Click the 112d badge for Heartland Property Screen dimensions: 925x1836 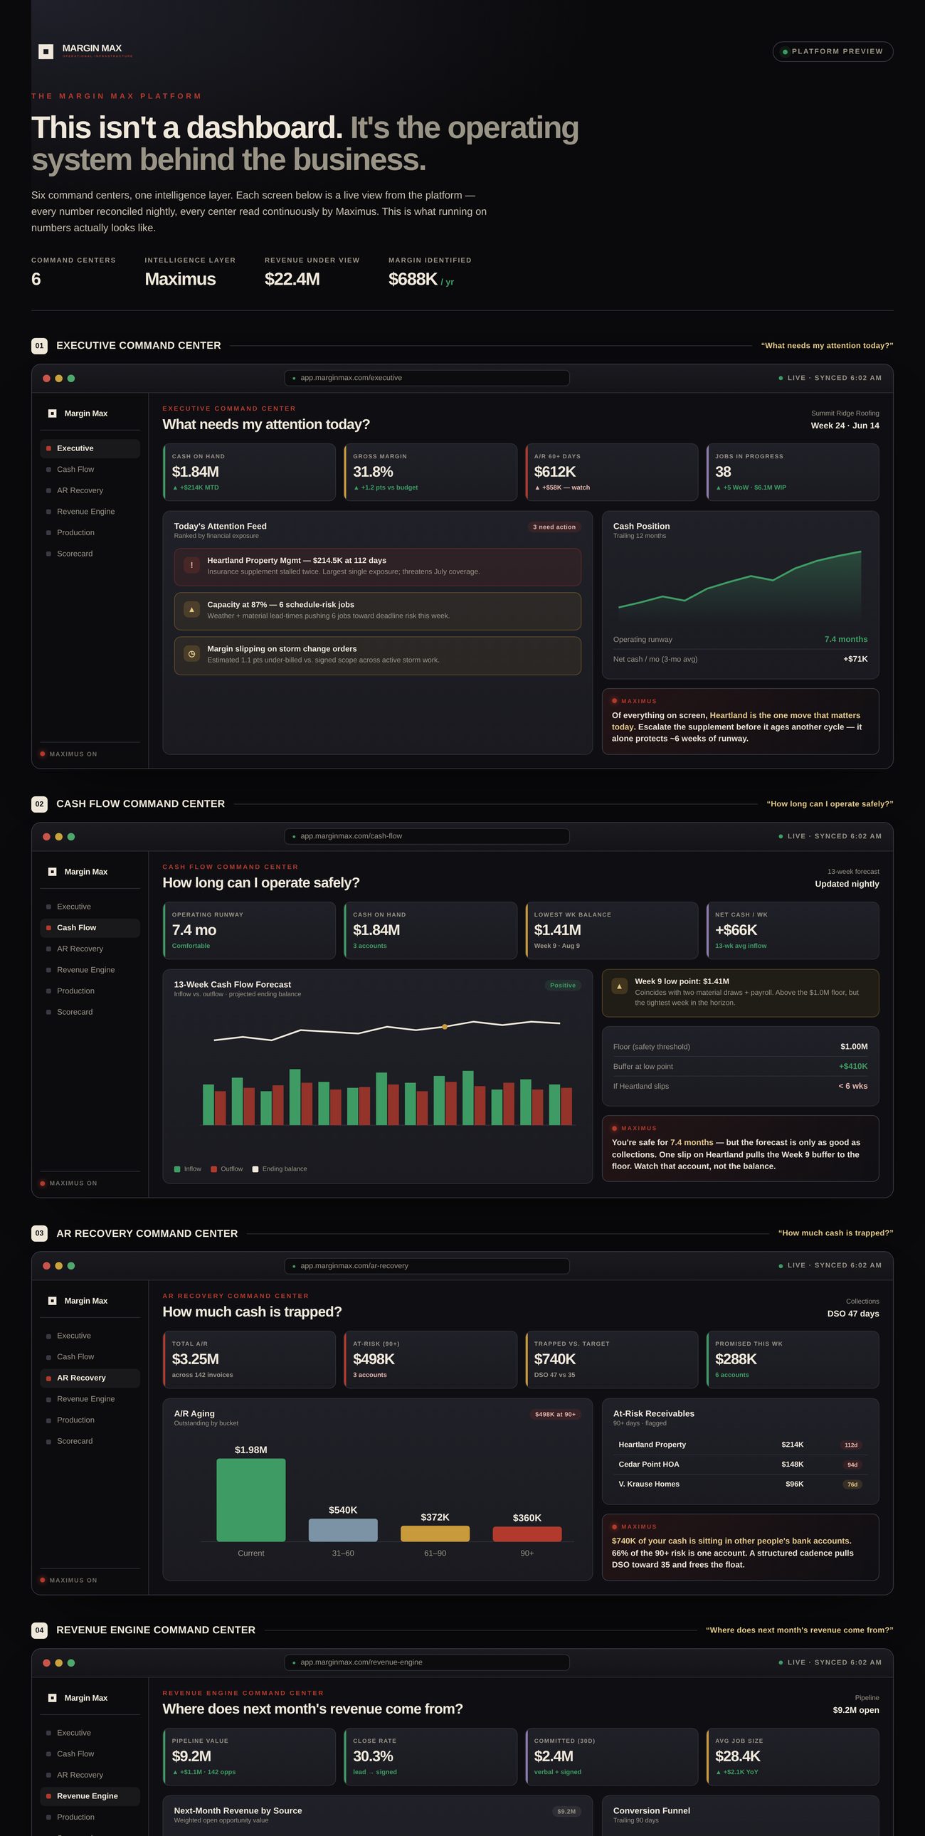(851, 1445)
